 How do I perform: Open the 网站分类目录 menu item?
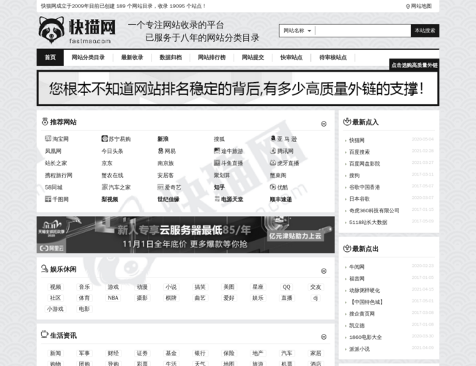pos(88,57)
